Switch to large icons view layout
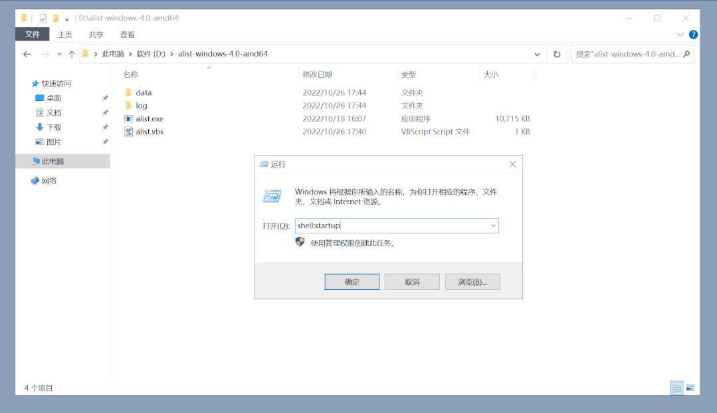Image resolution: width=717 pixels, height=413 pixels. pyautogui.click(x=690, y=388)
